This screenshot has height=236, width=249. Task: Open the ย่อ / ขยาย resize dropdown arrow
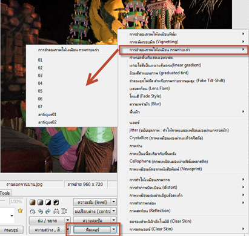pos(68,220)
